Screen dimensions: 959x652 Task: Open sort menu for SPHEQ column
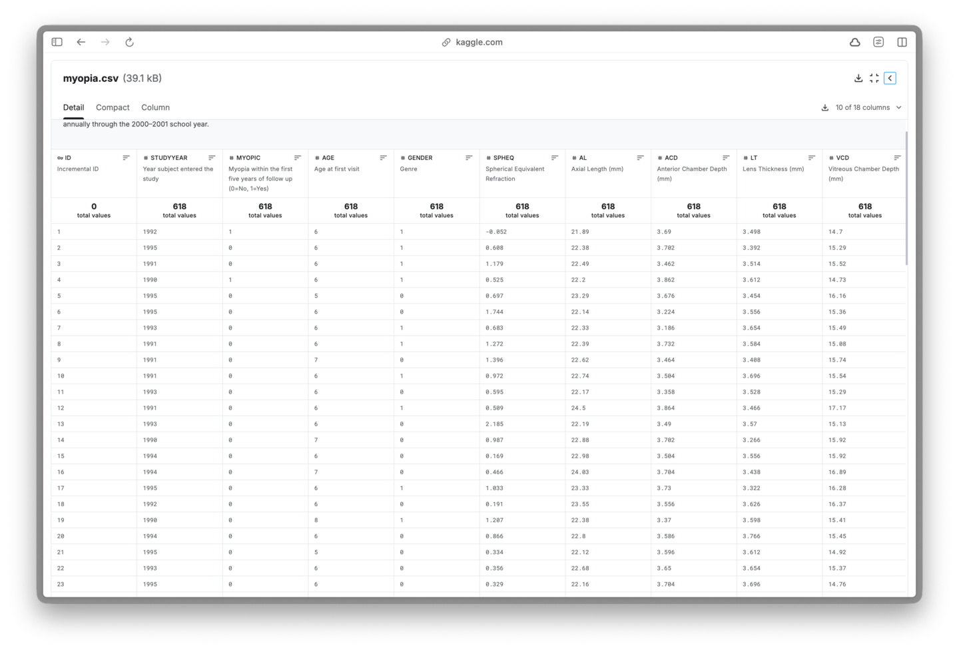(555, 158)
